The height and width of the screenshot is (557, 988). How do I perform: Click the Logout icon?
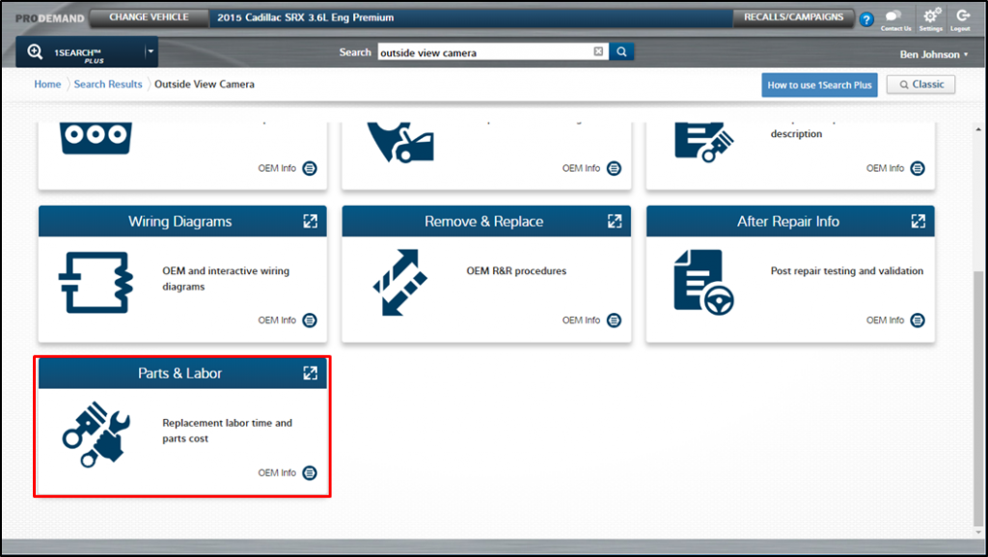(962, 17)
